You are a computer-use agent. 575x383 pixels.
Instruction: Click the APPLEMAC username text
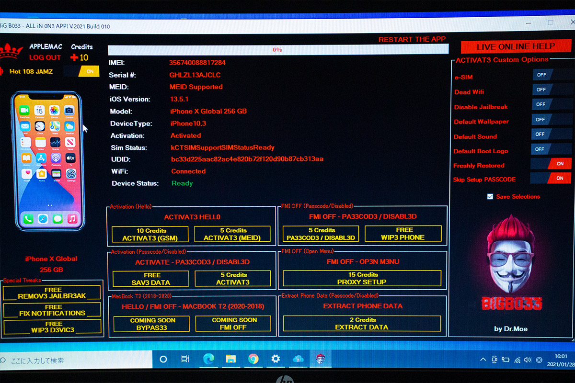pos(45,46)
